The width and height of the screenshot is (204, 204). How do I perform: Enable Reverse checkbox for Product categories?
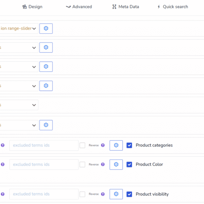82,145
